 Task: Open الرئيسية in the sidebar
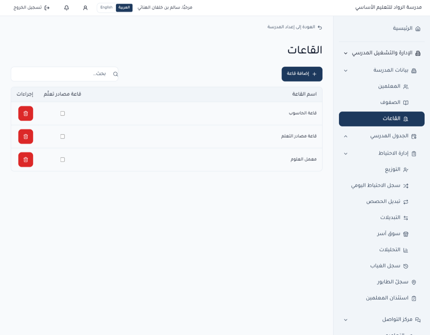coord(382,28)
